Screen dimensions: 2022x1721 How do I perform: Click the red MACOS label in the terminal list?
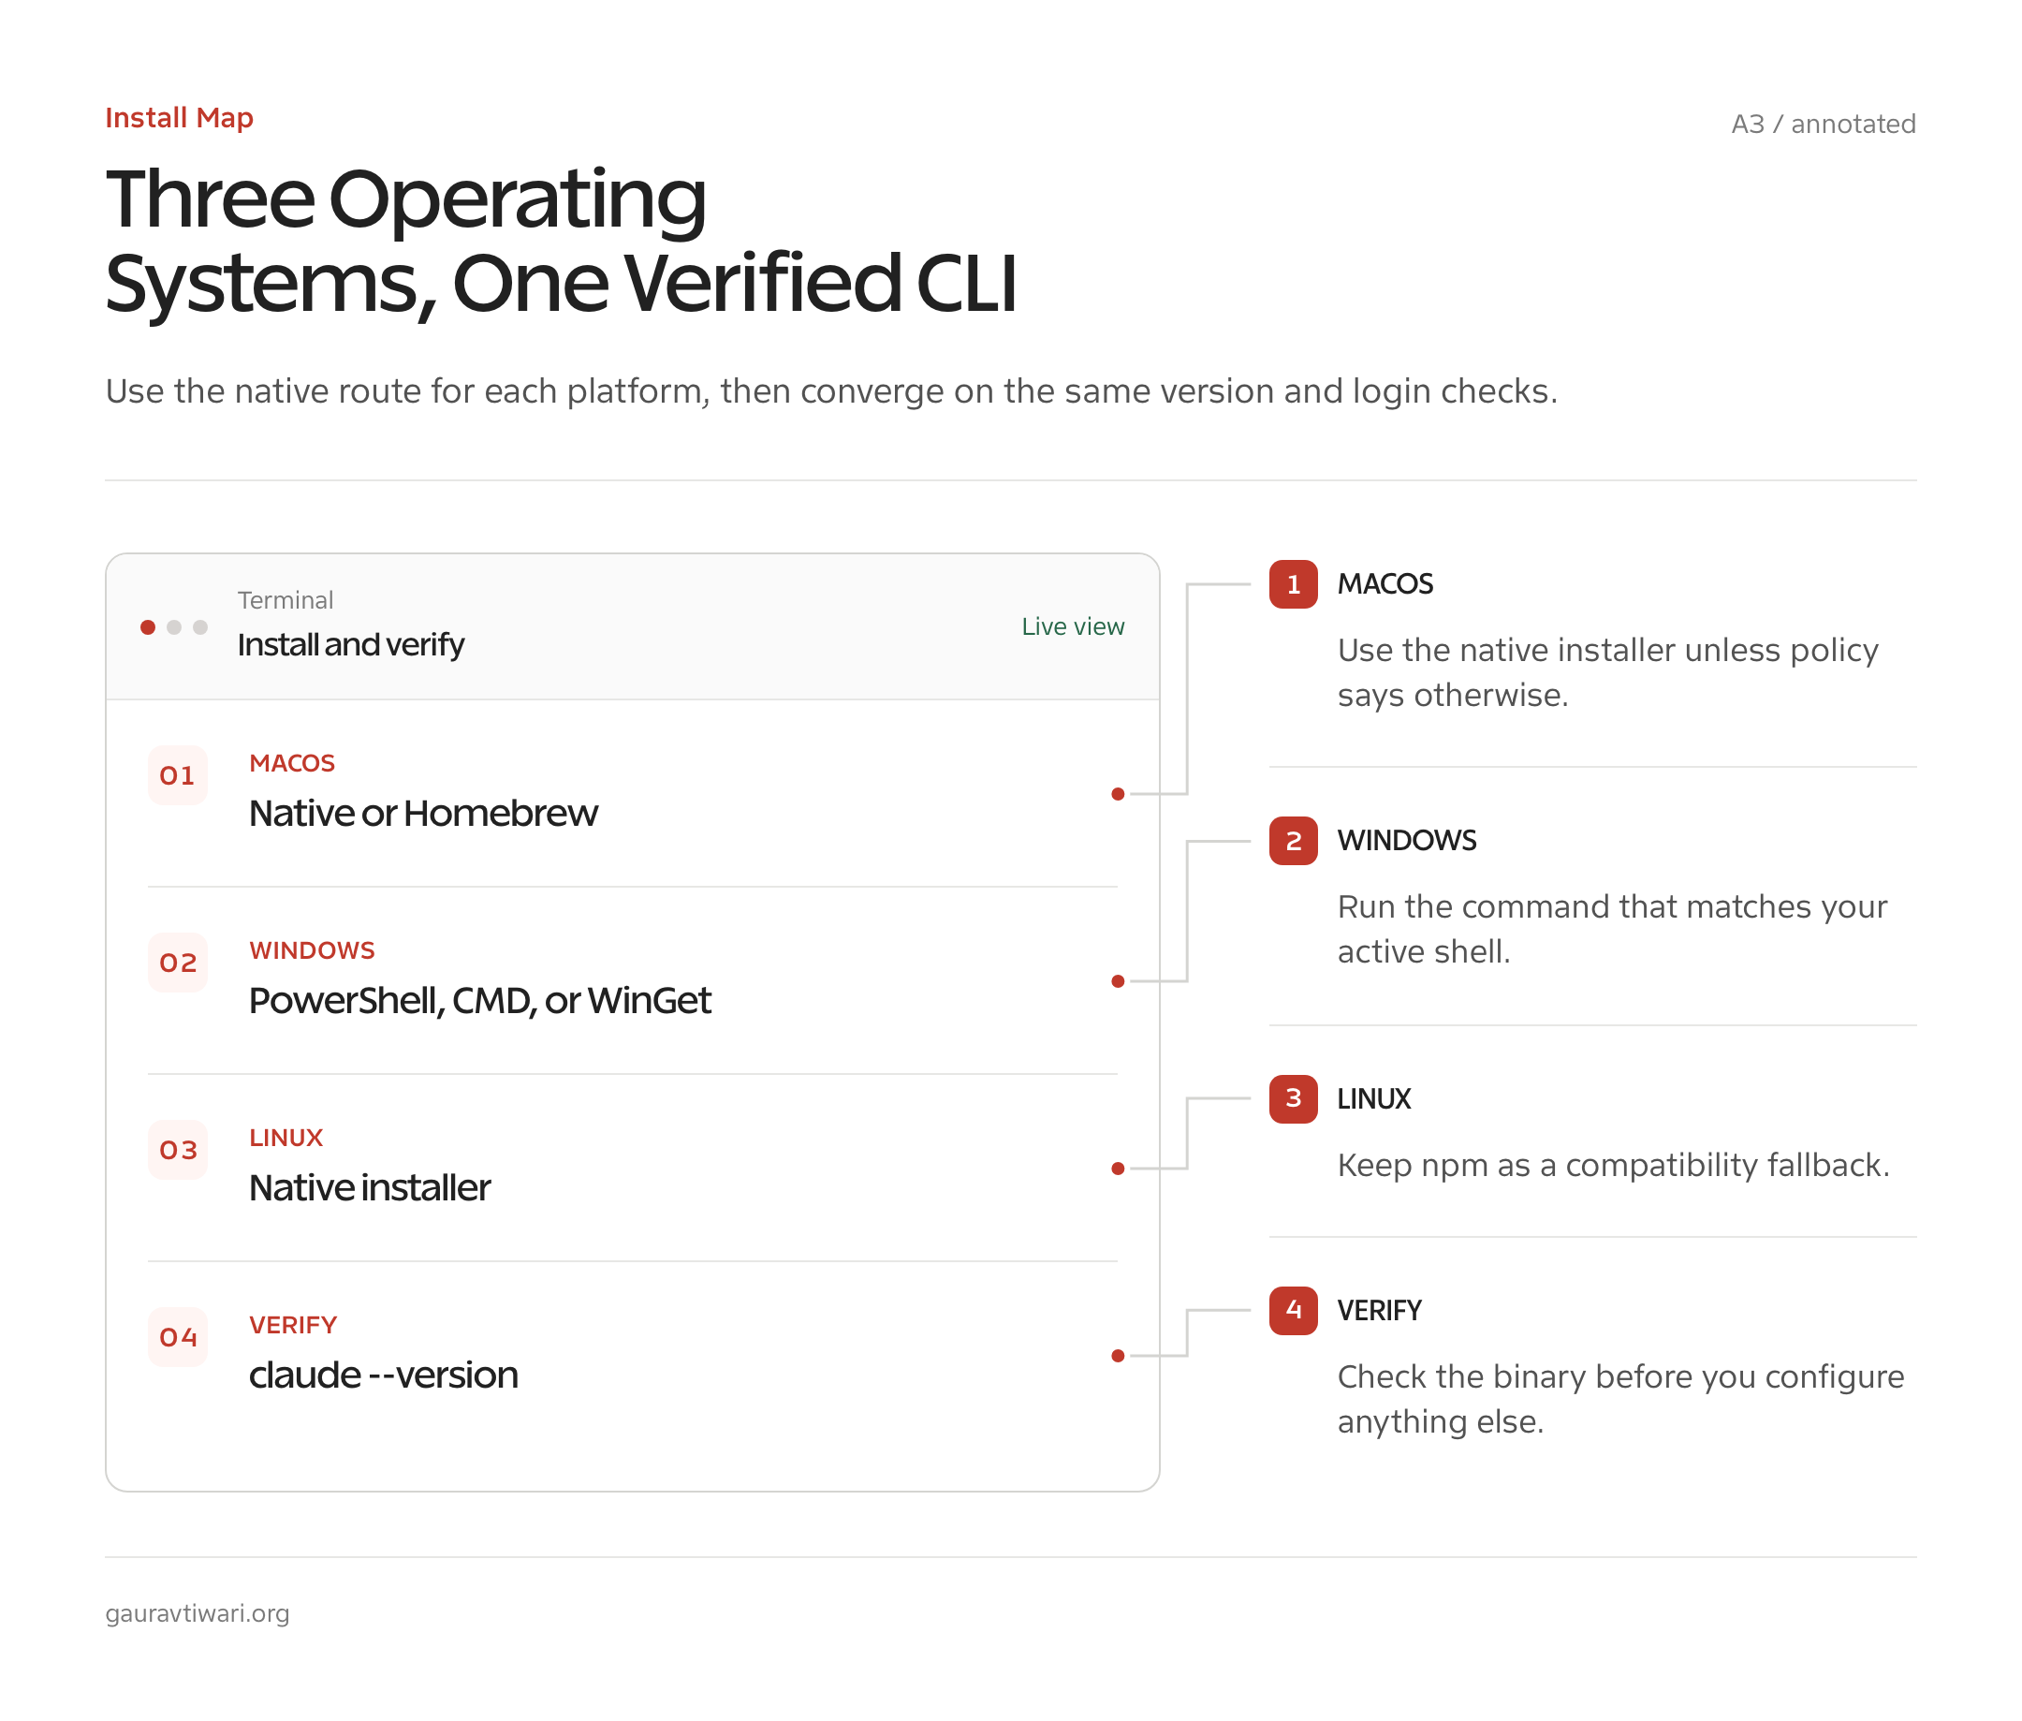tap(292, 763)
